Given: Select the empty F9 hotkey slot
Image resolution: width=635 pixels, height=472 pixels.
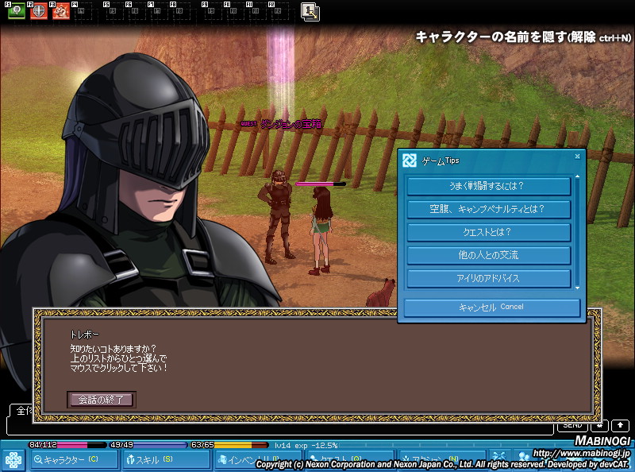Looking at the screenshot, I should [212, 11].
